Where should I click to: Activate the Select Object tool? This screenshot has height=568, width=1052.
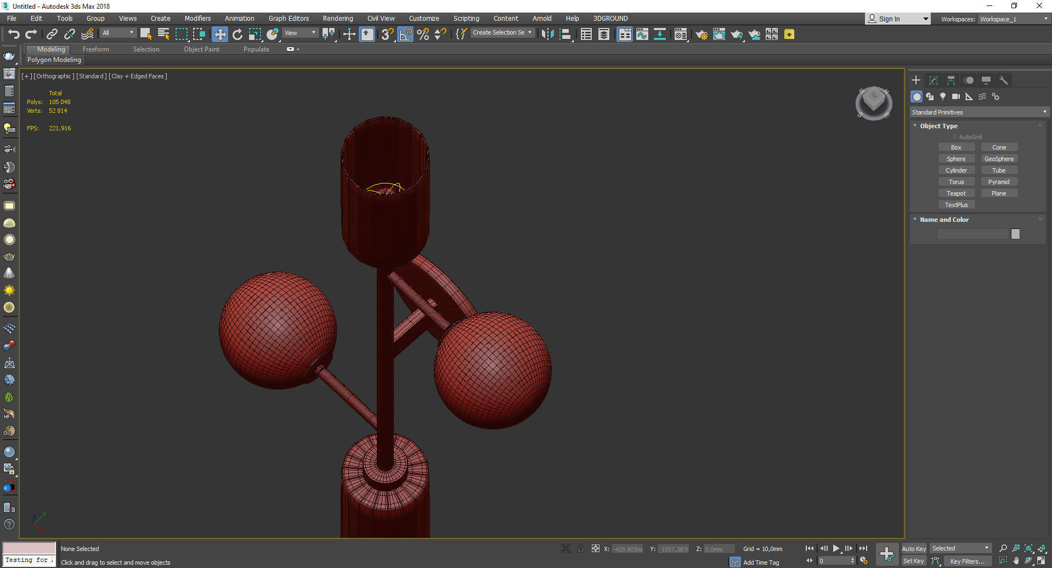coord(146,35)
